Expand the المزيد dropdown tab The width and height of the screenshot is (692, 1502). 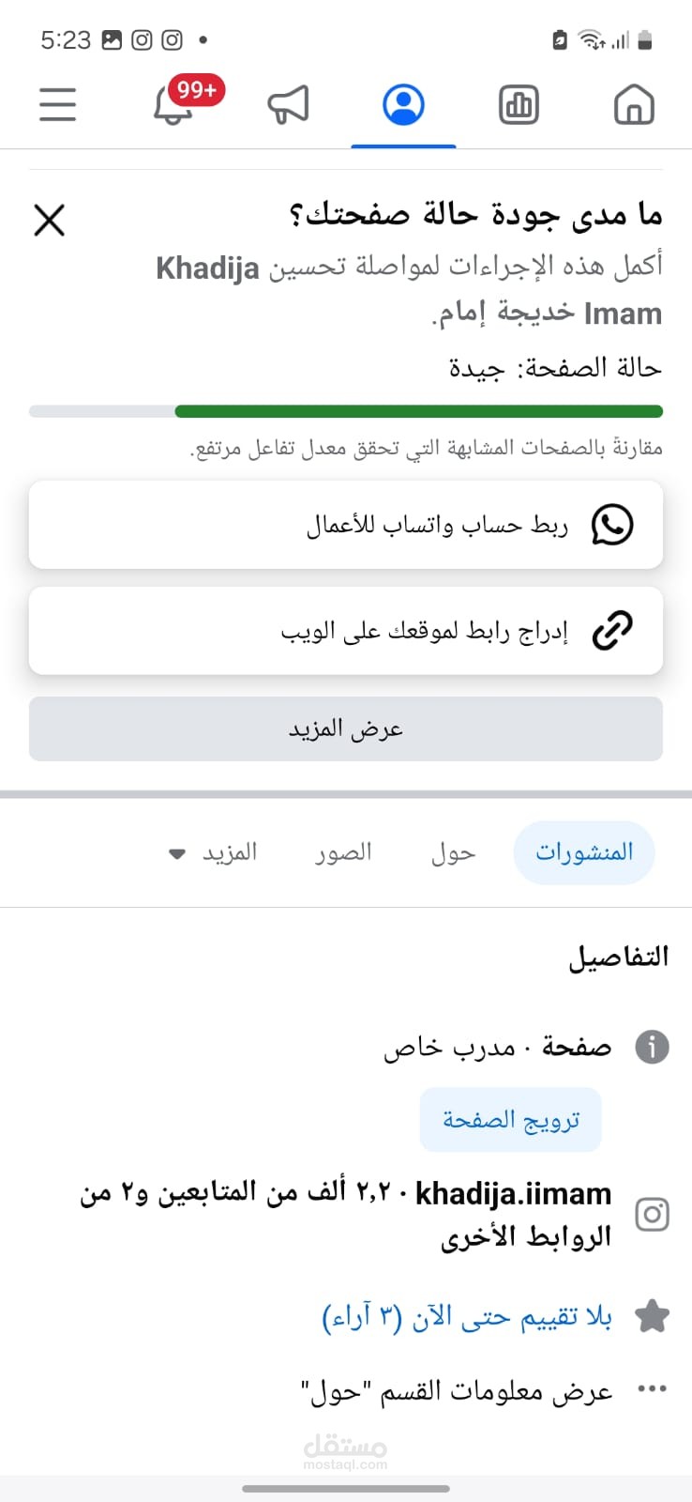coord(213,852)
